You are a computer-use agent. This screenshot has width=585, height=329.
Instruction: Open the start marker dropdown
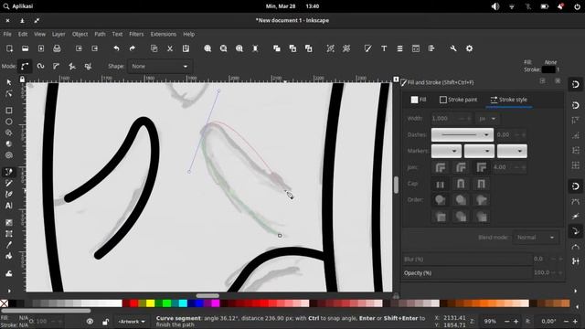coord(446,151)
